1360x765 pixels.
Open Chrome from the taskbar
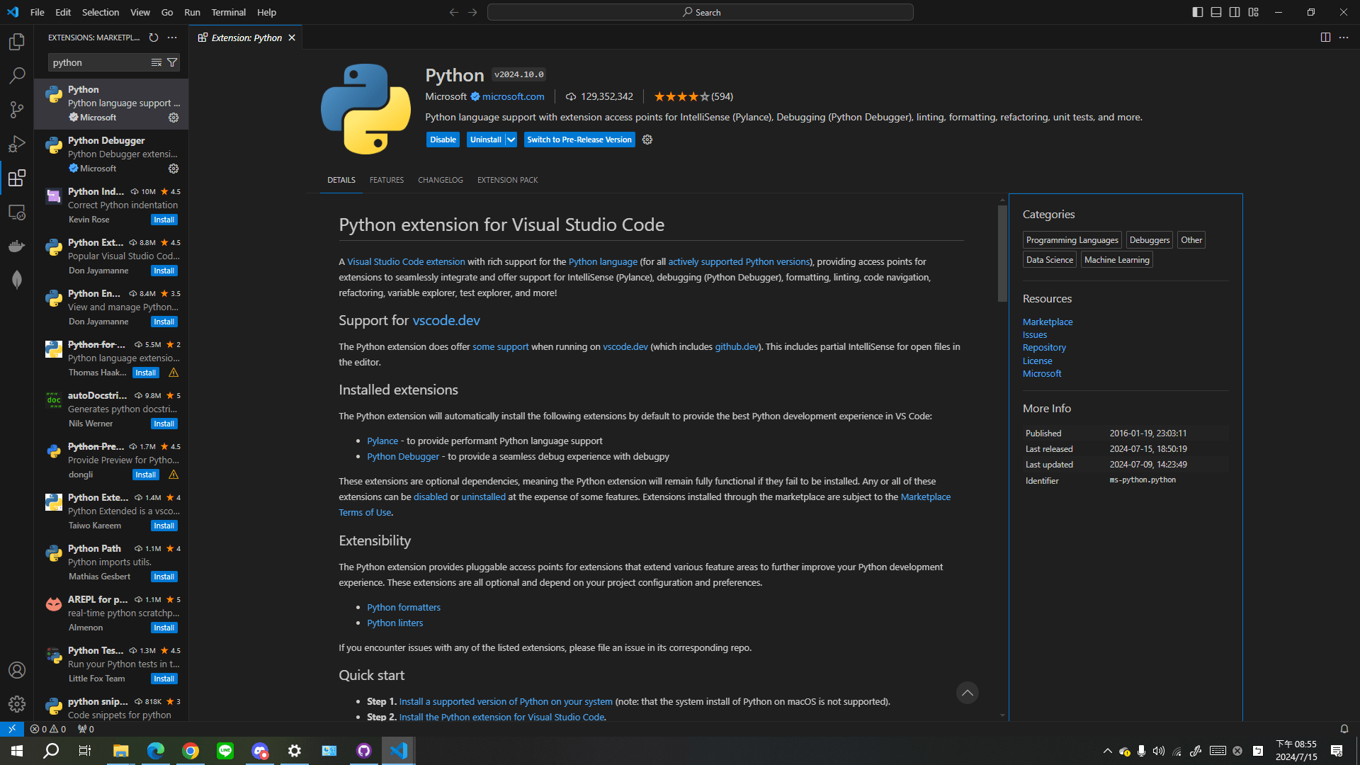191,751
